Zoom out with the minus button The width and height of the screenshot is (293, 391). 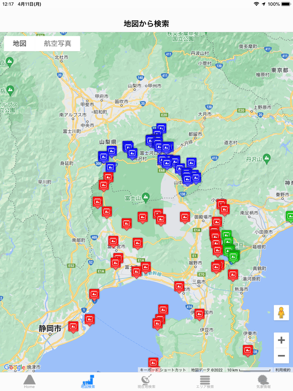[281, 355]
